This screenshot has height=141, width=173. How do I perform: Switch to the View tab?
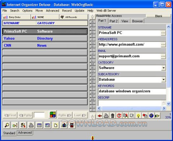(x=125, y=21)
